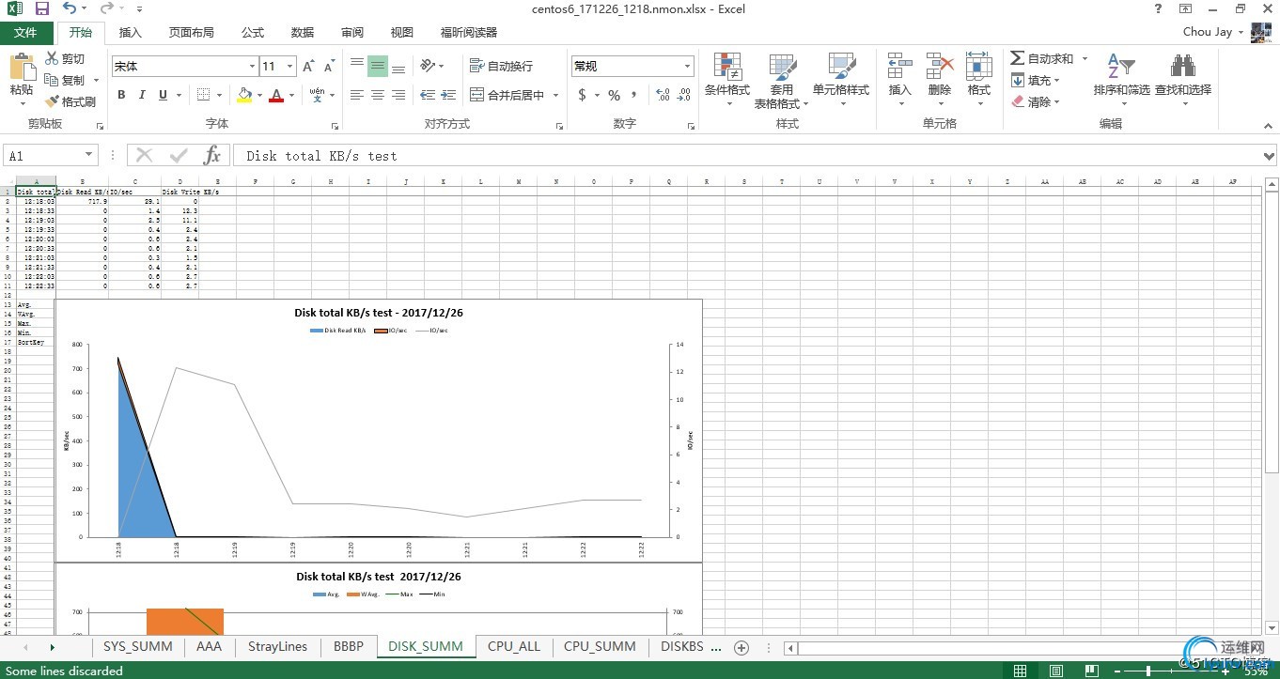Switch to 视图 ribbon tab

click(402, 32)
